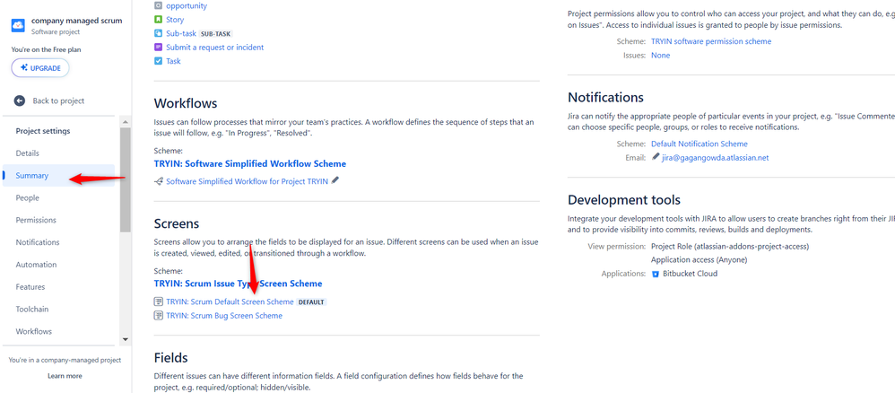Click the Fields section heading
The height and width of the screenshot is (393, 895).
(170, 358)
